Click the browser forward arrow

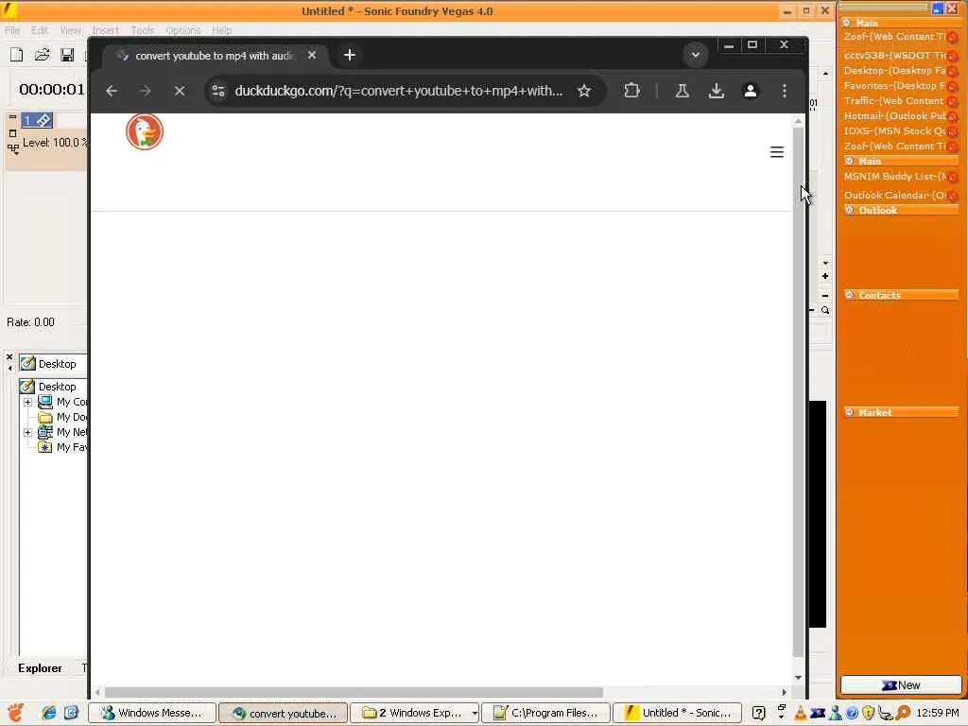[x=145, y=91]
